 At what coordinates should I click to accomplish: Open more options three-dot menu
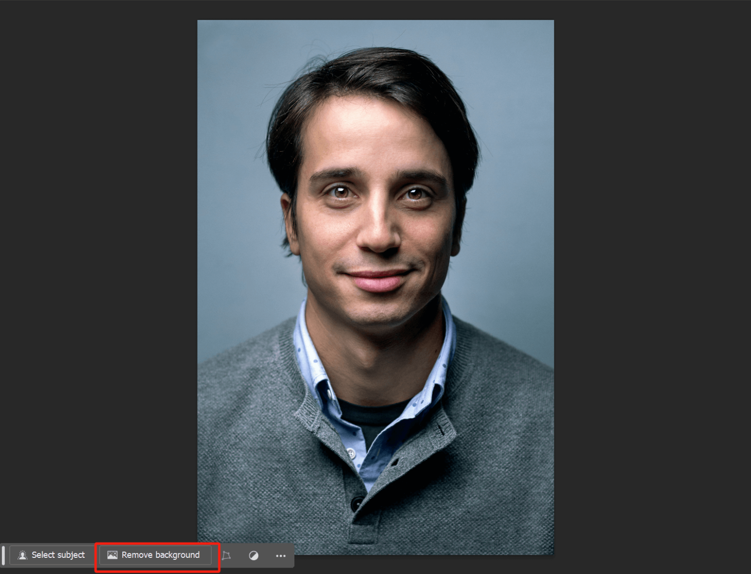click(281, 555)
